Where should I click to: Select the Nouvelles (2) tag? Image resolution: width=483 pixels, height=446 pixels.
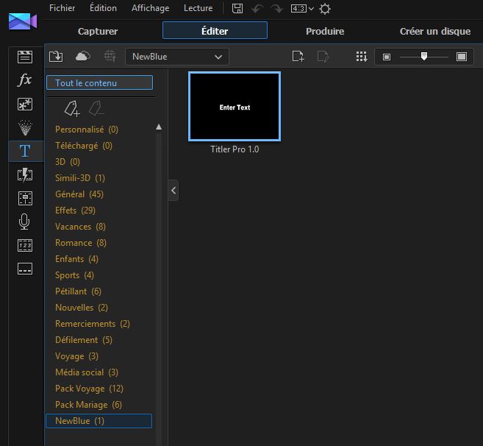click(x=82, y=308)
